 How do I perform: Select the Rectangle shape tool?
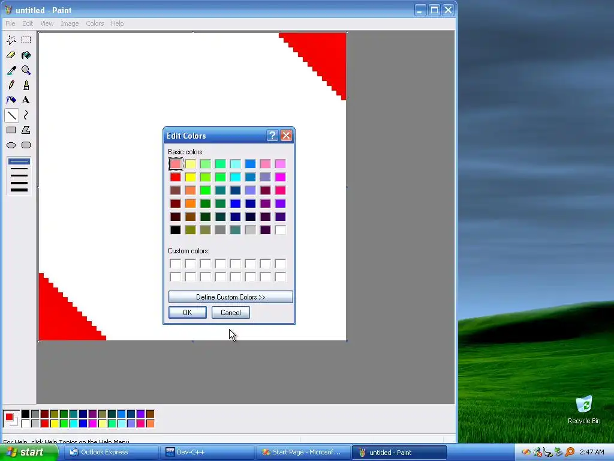point(11,130)
